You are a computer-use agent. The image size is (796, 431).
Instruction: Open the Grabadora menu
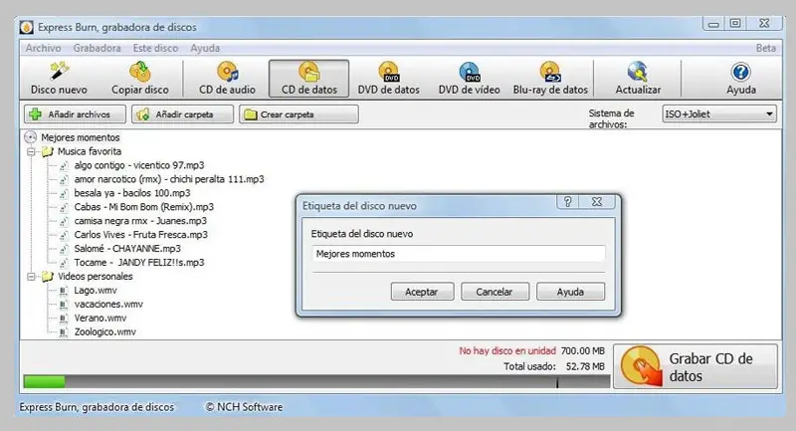point(97,48)
